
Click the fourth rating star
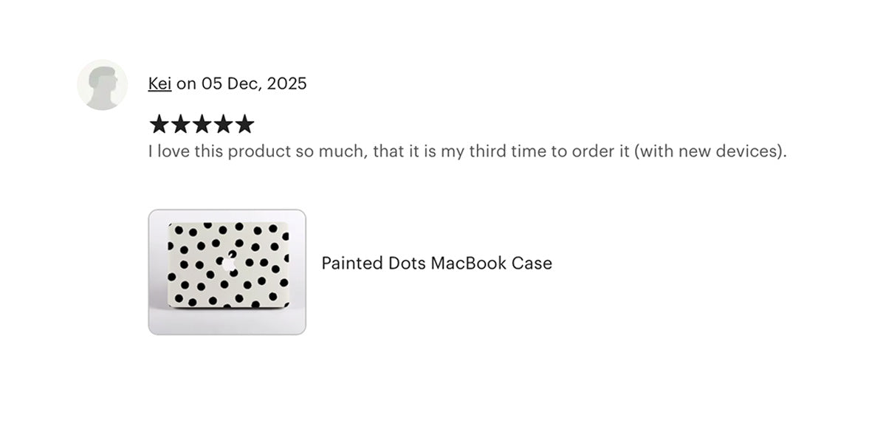pos(223,124)
